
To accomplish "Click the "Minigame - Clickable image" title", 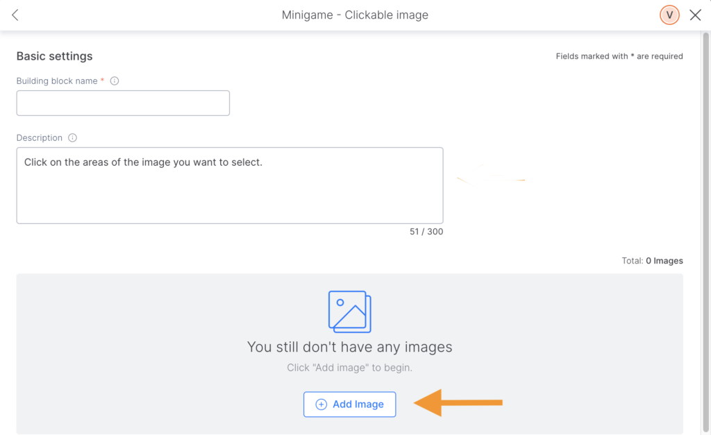I will [355, 15].
